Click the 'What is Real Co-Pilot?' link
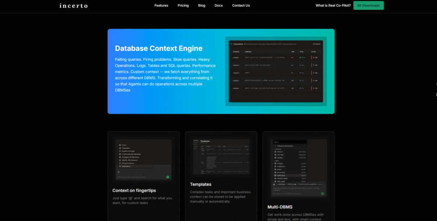The width and height of the screenshot is (437, 221). pyautogui.click(x=332, y=6)
